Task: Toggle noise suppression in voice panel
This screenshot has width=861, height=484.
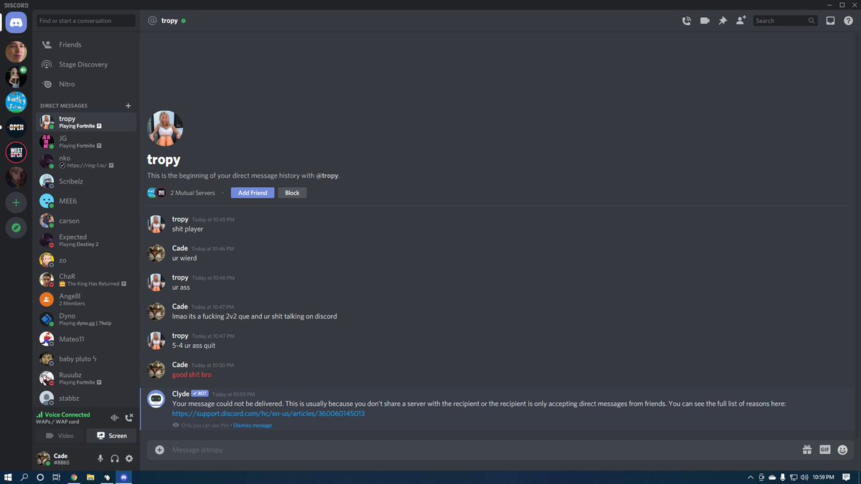Action: 114,417
